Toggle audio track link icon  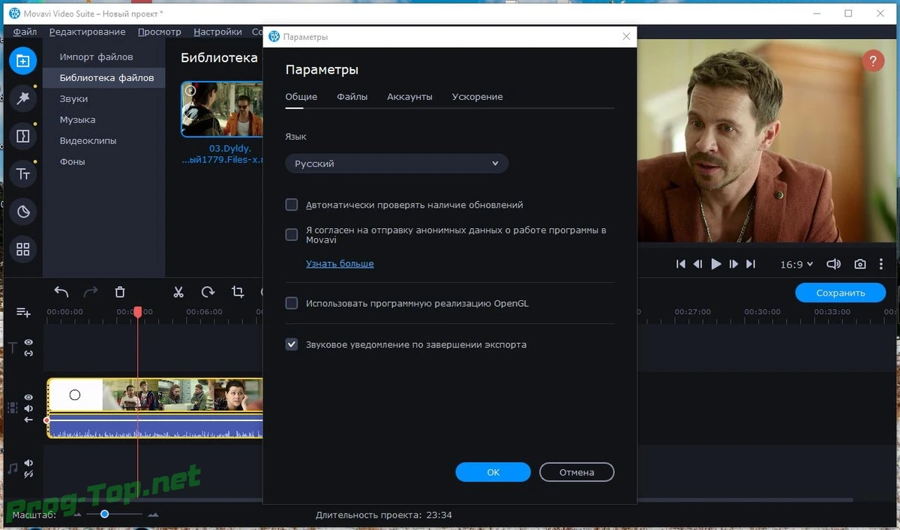pyautogui.click(x=28, y=474)
